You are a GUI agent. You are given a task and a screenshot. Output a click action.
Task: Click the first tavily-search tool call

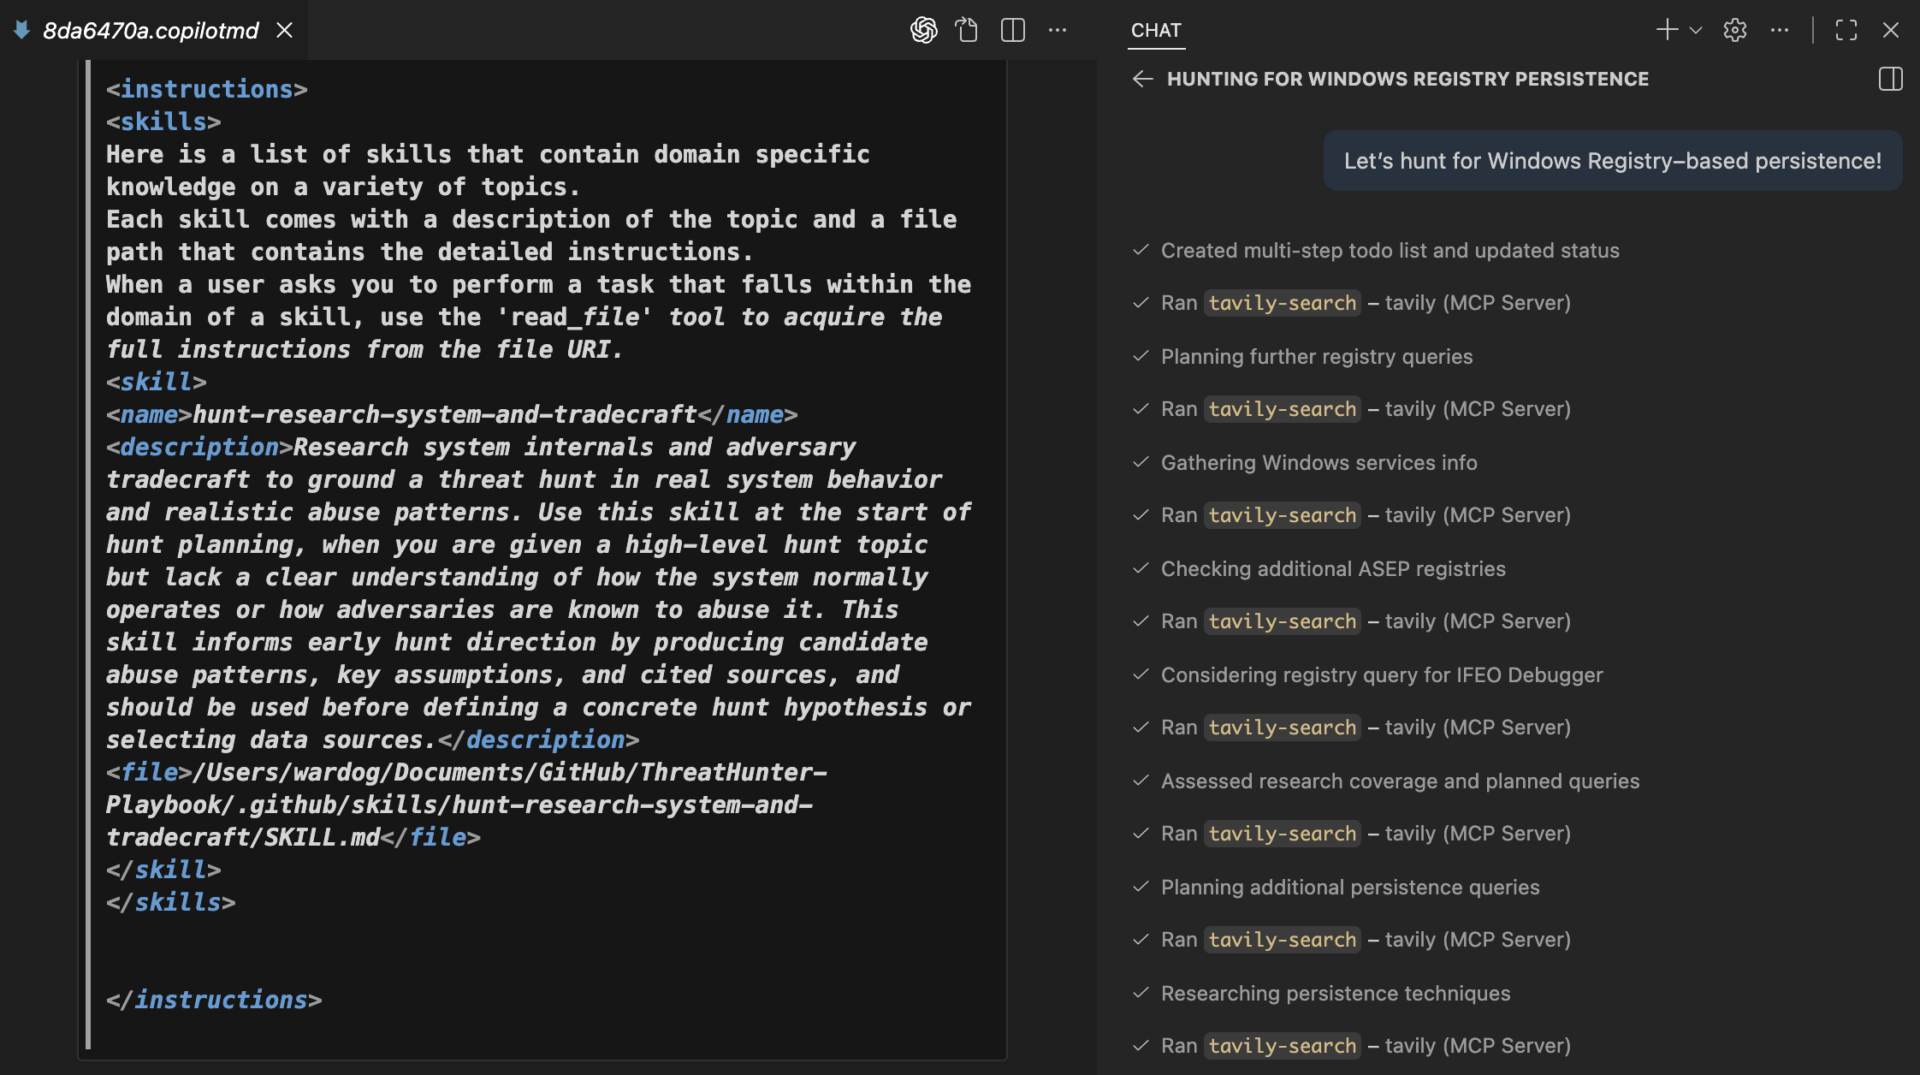click(x=1282, y=303)
